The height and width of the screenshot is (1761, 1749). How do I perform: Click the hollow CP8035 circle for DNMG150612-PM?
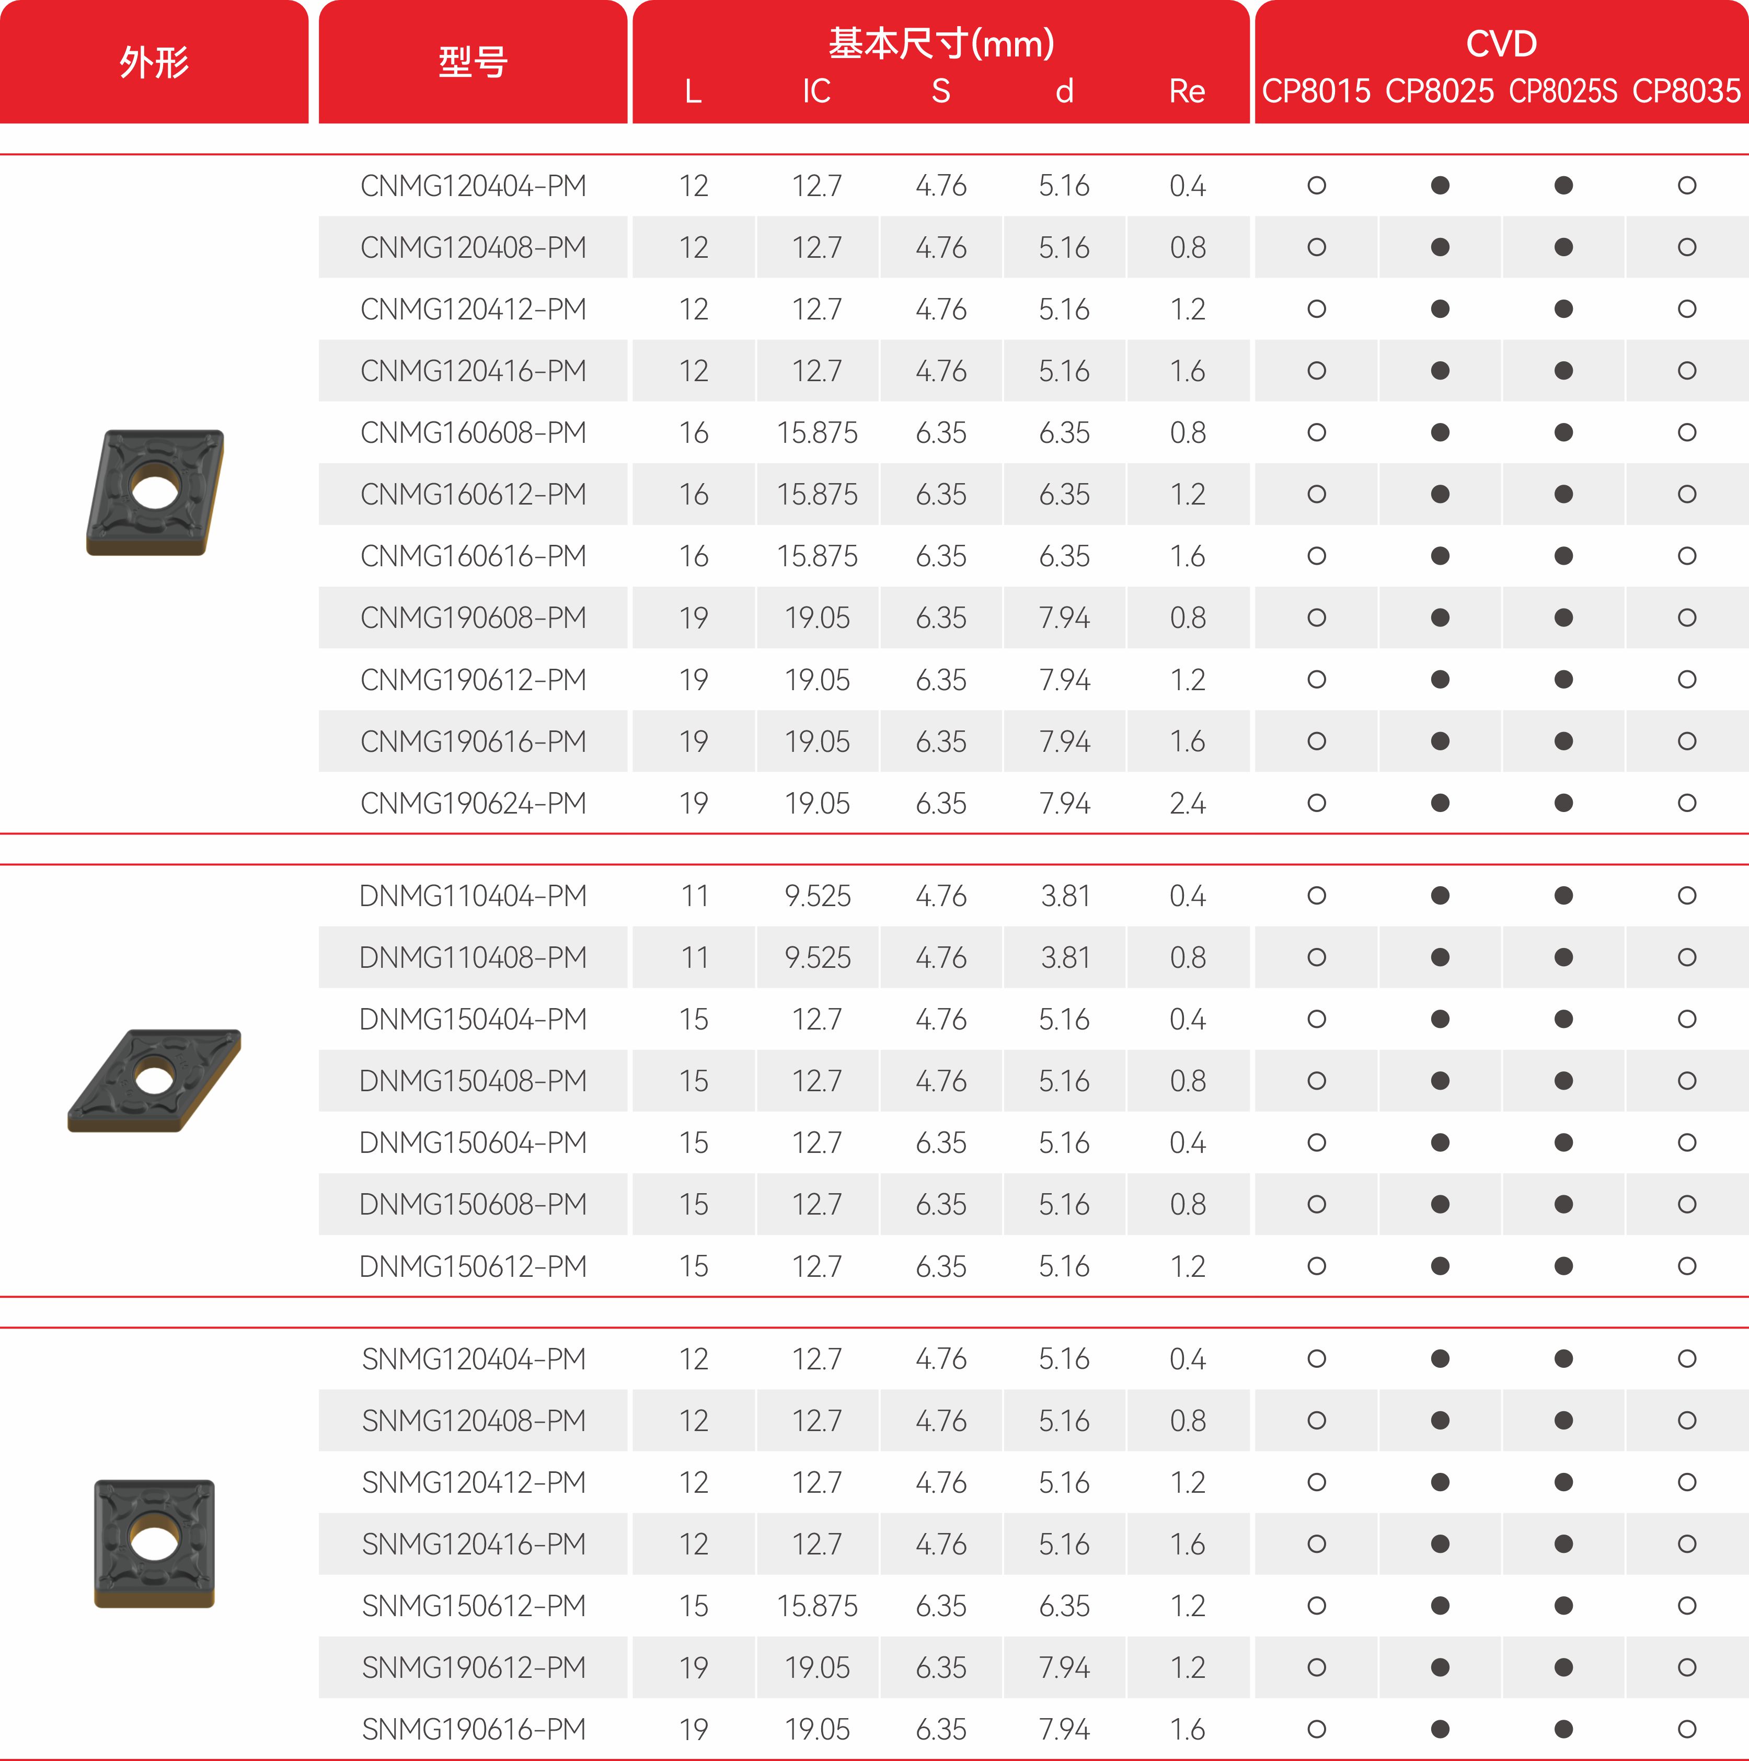coord(1687,1266)
